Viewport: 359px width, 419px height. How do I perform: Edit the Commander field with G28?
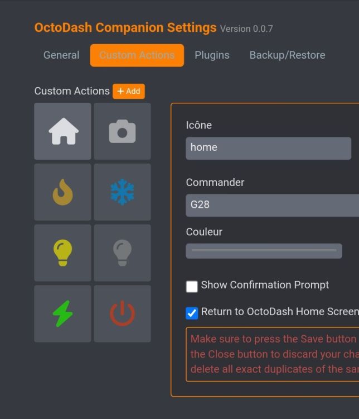273,205
